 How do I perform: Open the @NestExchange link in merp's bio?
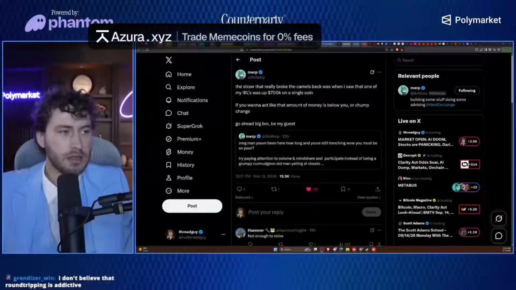point(441,105)
